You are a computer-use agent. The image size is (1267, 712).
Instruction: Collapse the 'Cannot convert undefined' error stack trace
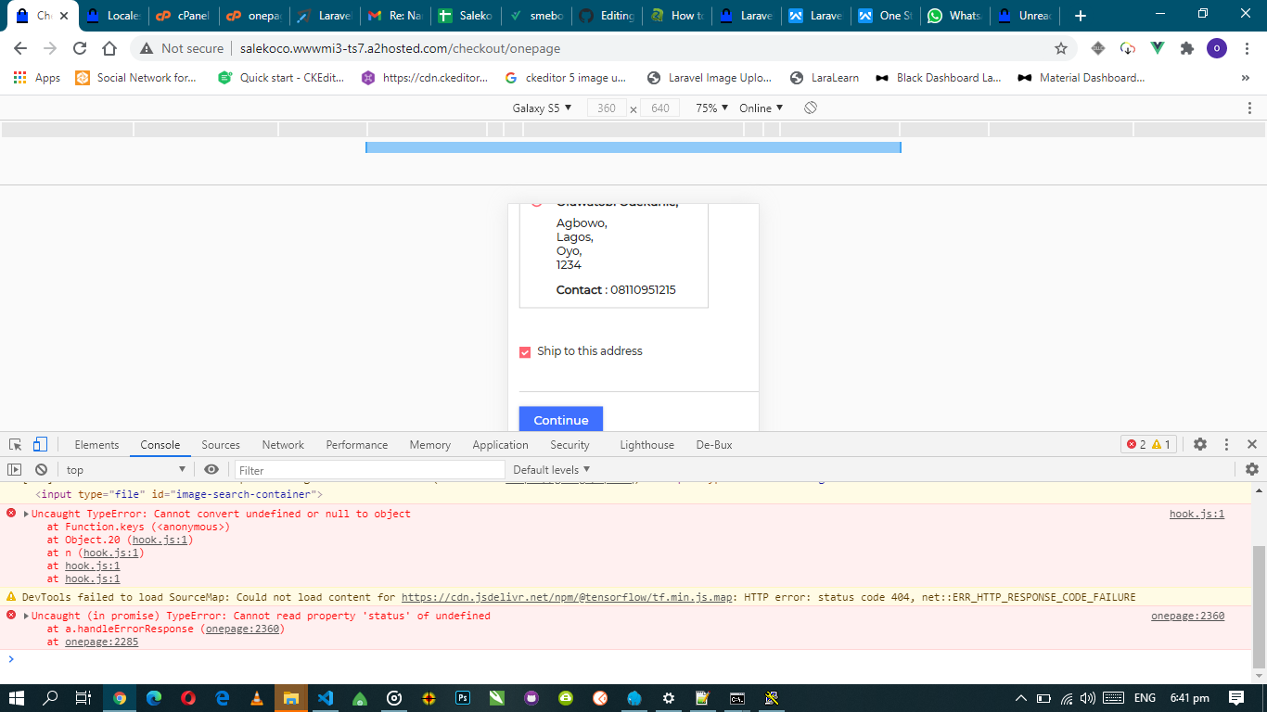pyautogui.click(x=26, y=514)
